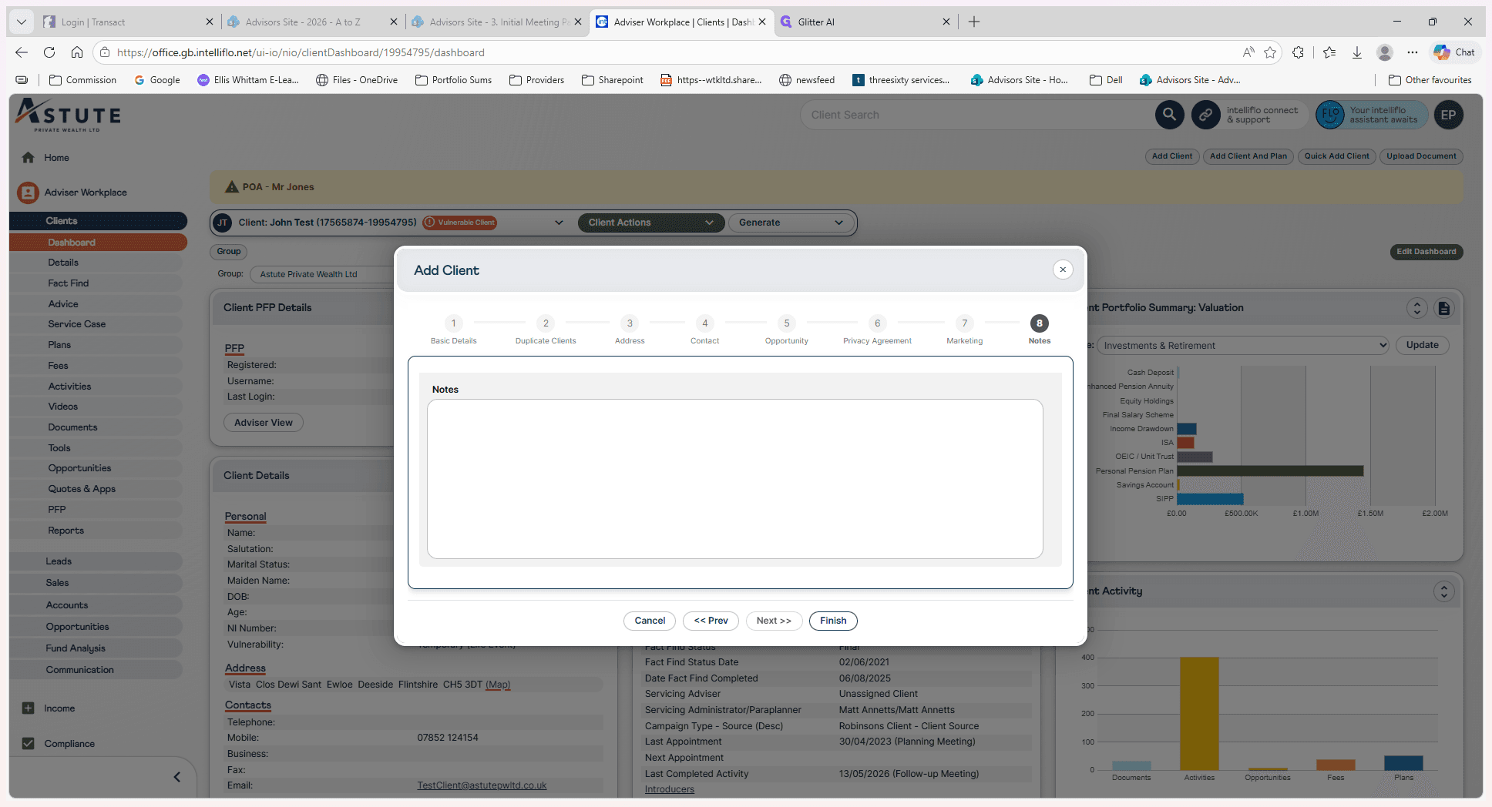The width and height of the screenshot is (1492, 807).
Task: Click the << Prev button
Action: pos(711,621)
